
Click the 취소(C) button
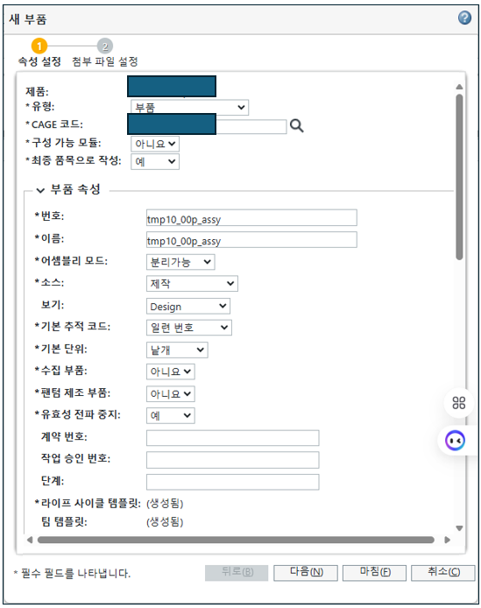pyautogui.click(x=443, y=572)
